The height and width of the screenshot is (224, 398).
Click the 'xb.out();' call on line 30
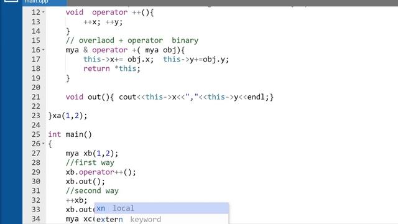click(85, 181)
